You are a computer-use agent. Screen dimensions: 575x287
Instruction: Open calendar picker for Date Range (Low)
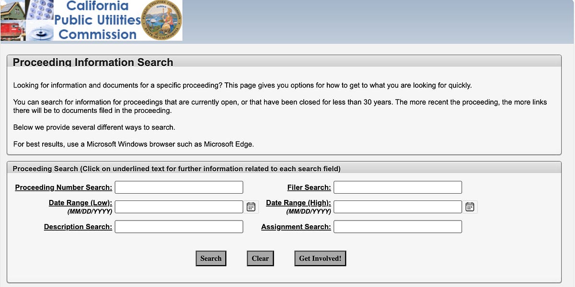(x=251, y=207)
